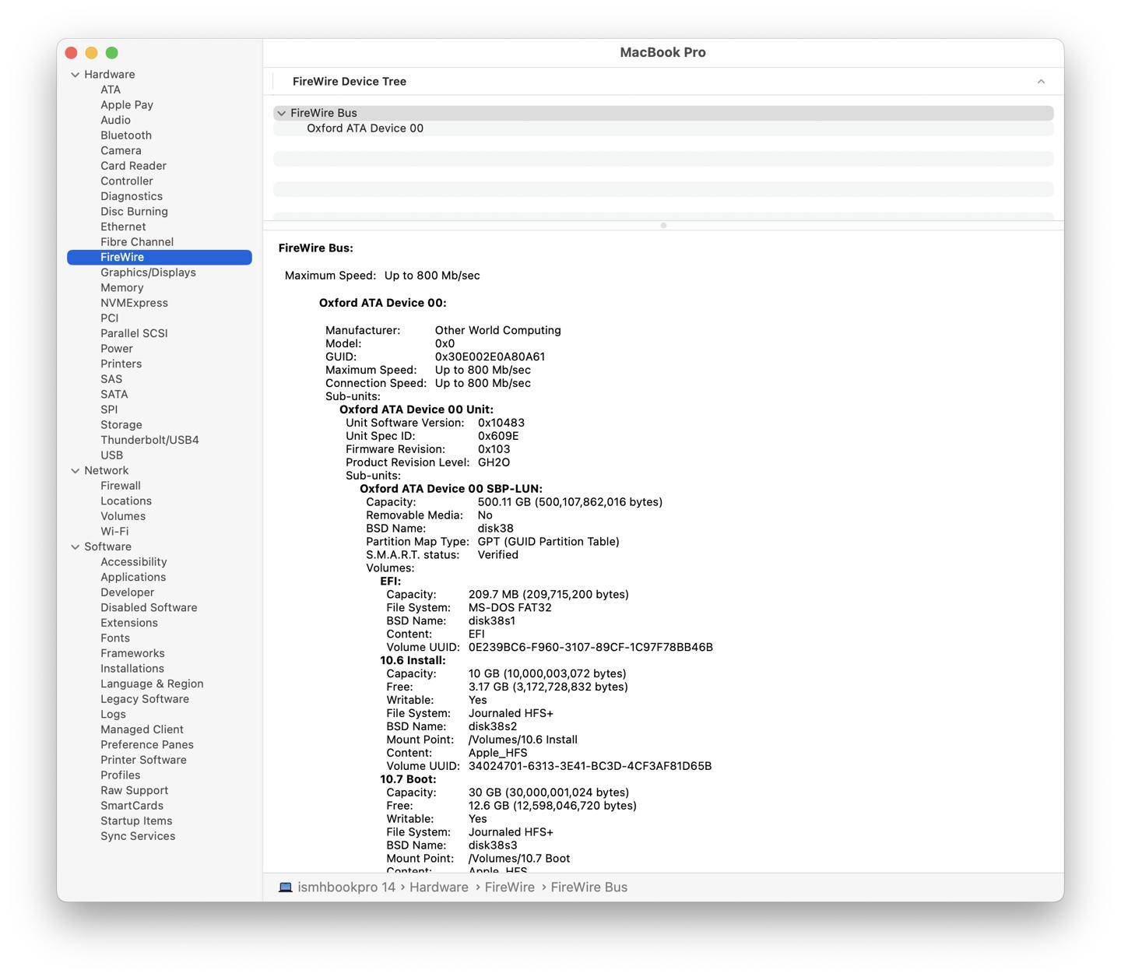Select Locations under Network
1121x977 pixels.
coord(126,501)
